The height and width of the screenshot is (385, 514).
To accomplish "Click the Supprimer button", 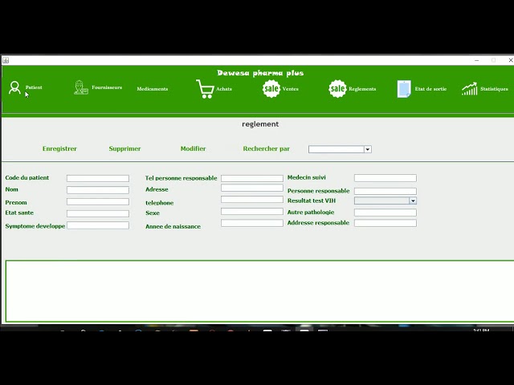I will [124, 148].
